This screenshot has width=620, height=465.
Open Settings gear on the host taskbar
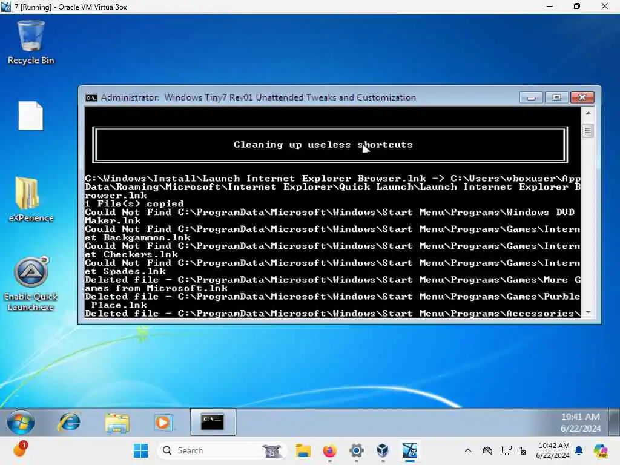coord(356,450)
